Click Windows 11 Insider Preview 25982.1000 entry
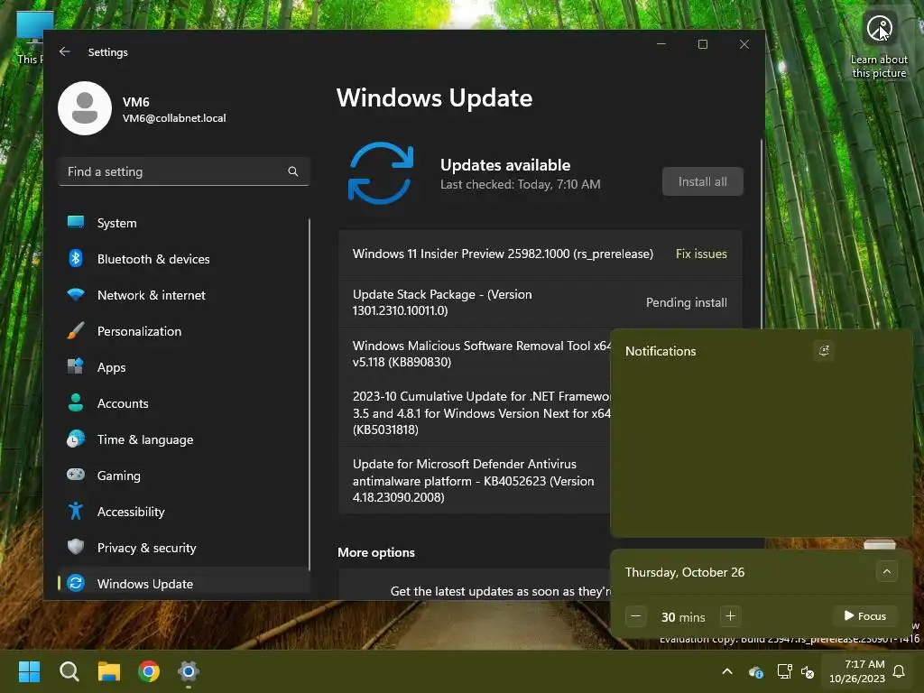This screenshot has height=693, width=924. pyautogui.click(x=540, y=254)
